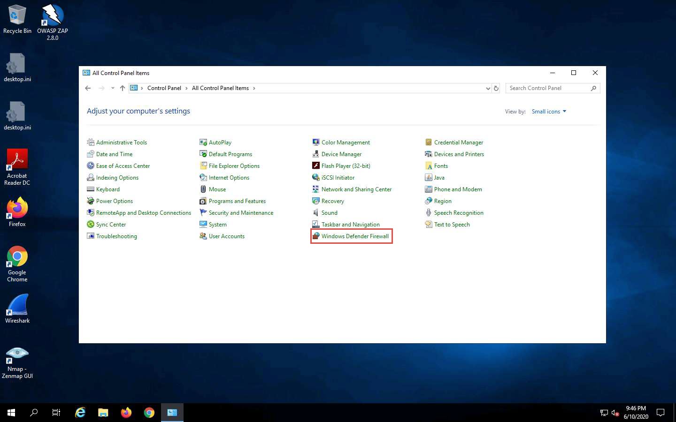Click the Control Panel taskbar button
The image size is (676, 422).
point(172,413)
